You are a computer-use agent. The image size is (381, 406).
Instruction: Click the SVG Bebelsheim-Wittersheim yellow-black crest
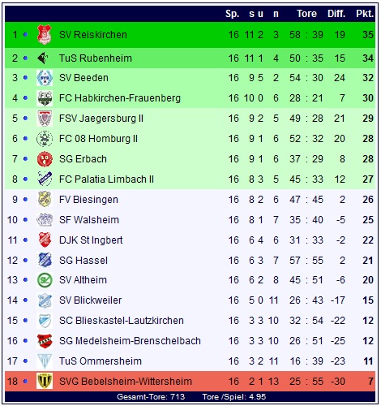point(45,381)
